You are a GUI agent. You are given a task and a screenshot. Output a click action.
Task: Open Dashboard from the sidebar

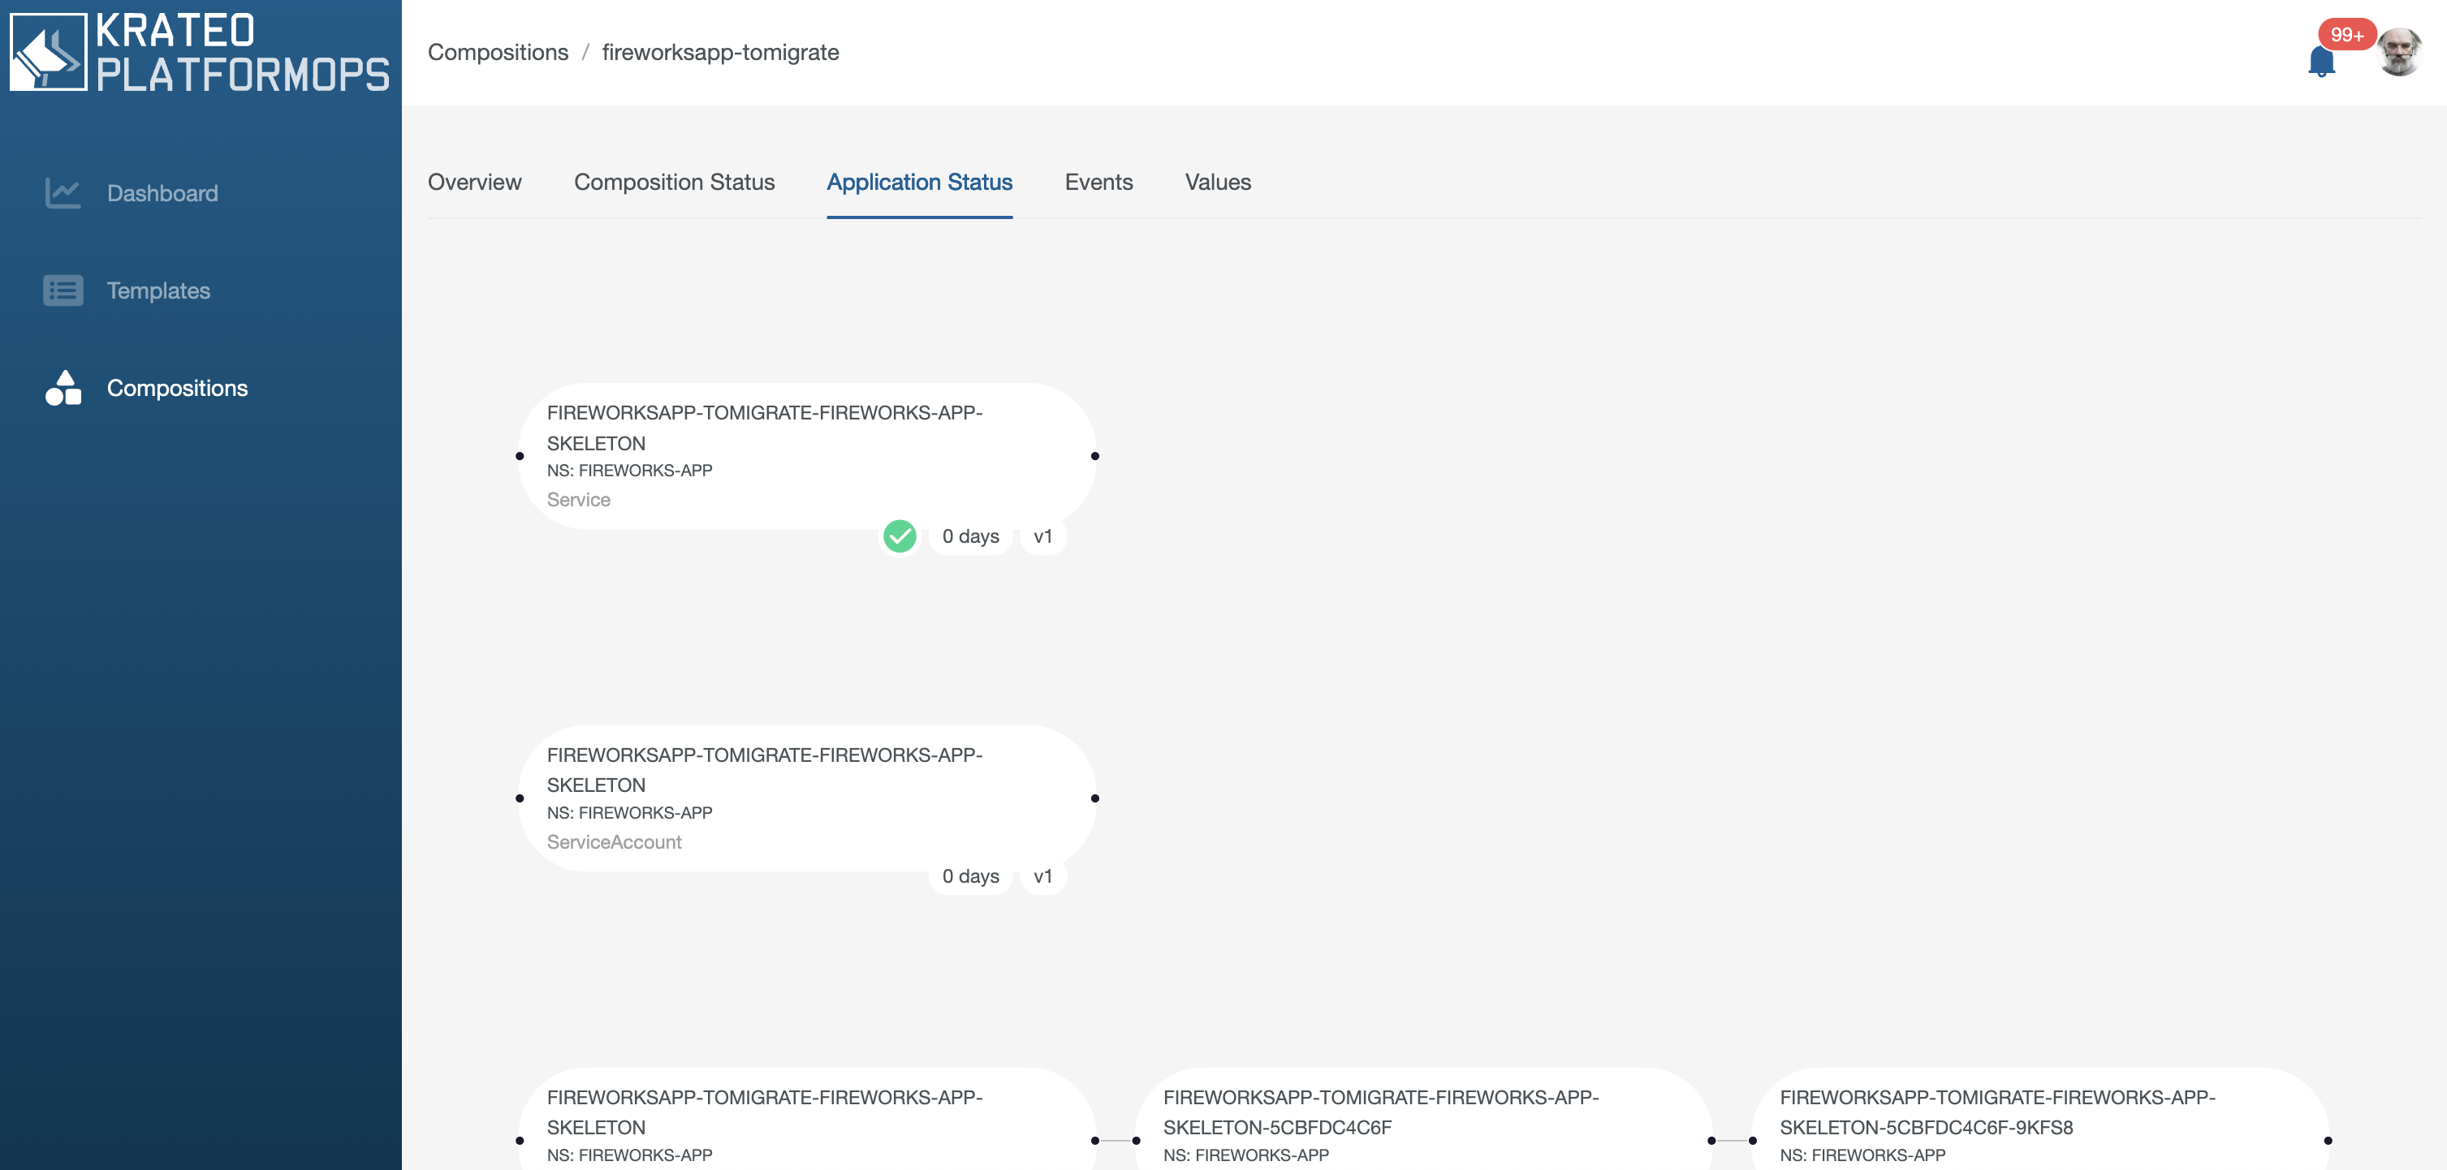[x=162, y=193]
